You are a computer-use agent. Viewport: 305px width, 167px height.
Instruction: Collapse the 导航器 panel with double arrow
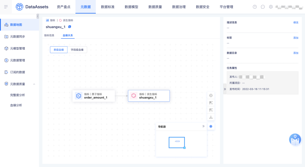tap(203, 126)
